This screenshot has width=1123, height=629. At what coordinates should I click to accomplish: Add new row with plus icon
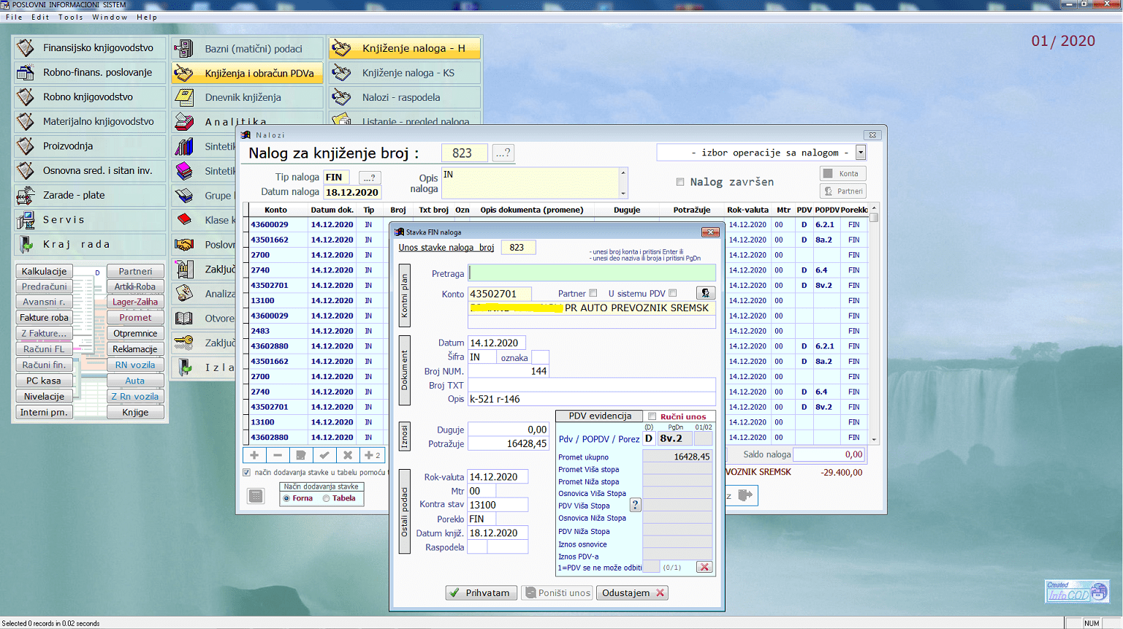pos(254,455)
